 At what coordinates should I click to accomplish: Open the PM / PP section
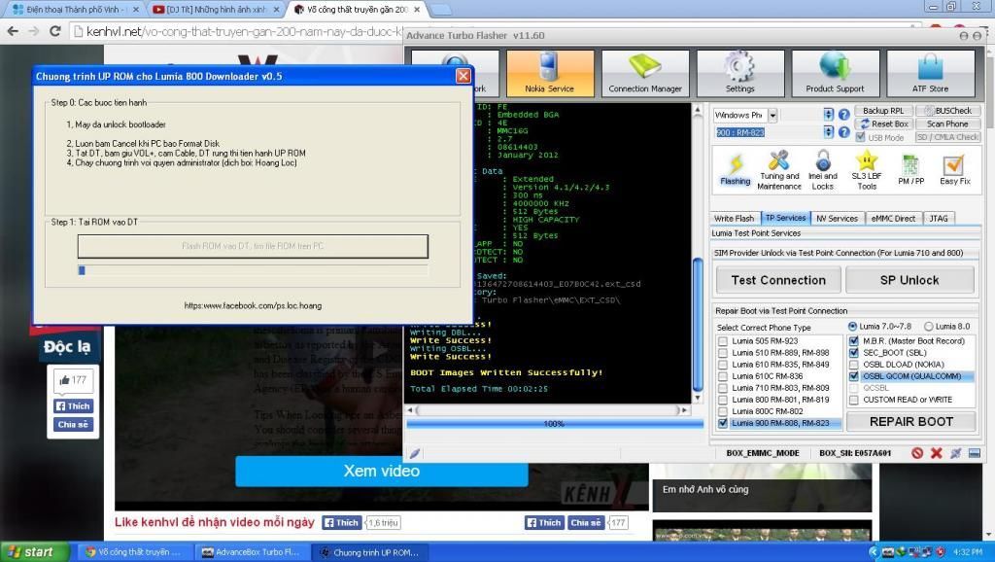tap(911, 169)
